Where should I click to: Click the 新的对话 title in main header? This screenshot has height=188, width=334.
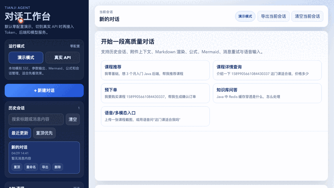[x=109, y=19]
